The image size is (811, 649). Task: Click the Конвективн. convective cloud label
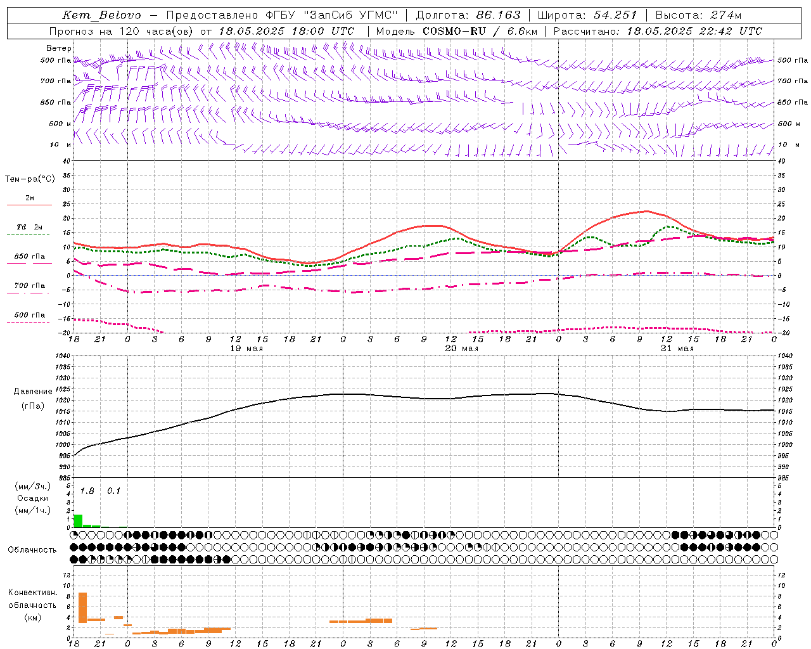[x=32, y=593]
